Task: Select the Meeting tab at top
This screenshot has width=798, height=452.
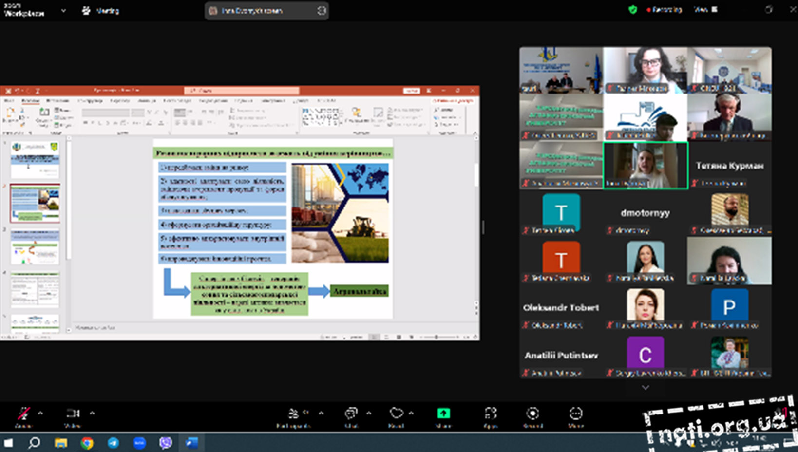Action: click(101, 10)
